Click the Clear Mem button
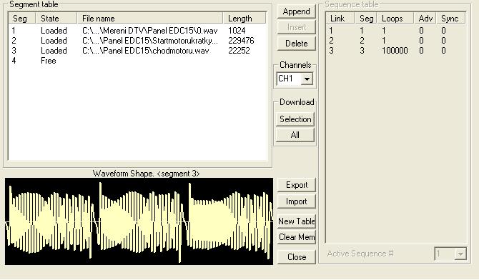Viewport: 479px width, 280px height. pos(297,237)
